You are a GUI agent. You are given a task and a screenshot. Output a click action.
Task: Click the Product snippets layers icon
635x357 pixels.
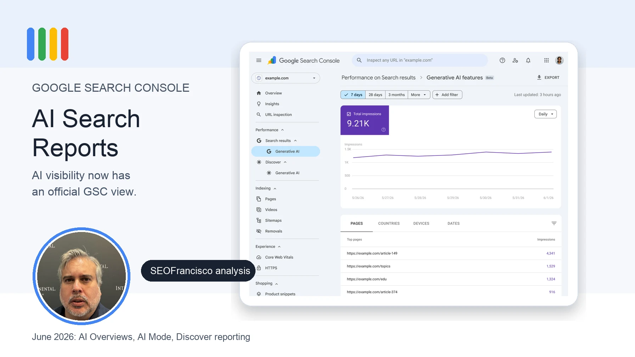259,294
